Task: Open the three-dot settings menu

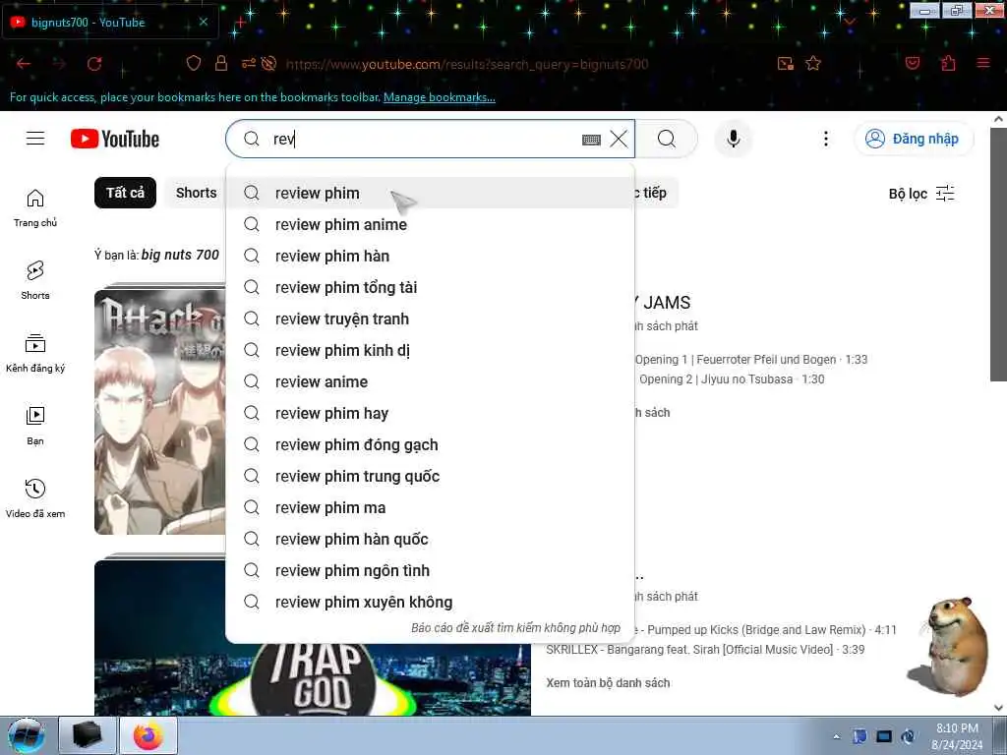Action: [826, 139]
